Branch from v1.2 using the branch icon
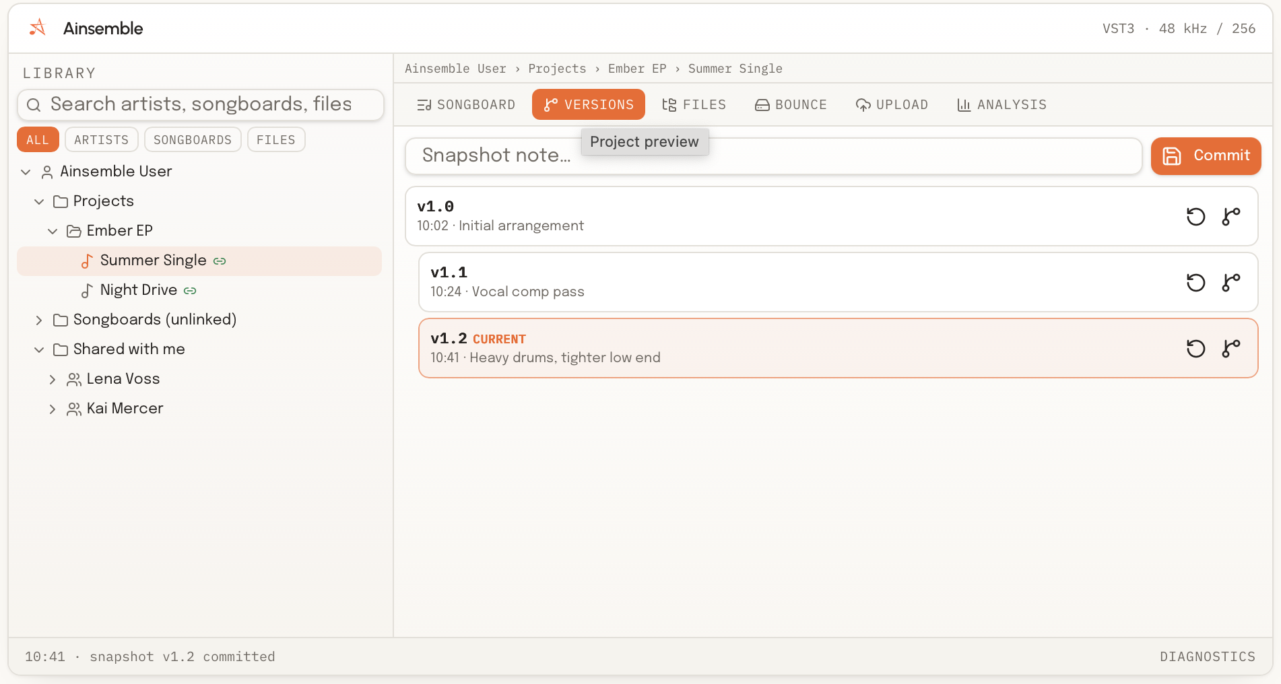Screen dimensions: 1281x684 1230,349
